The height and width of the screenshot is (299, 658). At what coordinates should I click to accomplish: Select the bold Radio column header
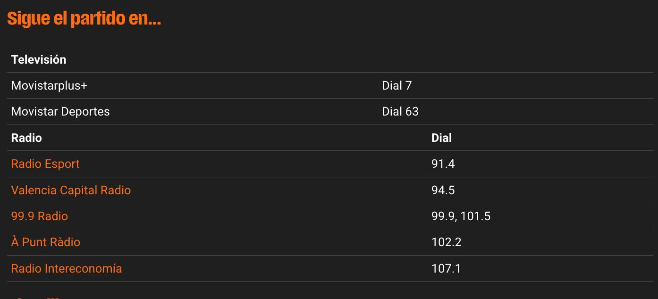26,138
